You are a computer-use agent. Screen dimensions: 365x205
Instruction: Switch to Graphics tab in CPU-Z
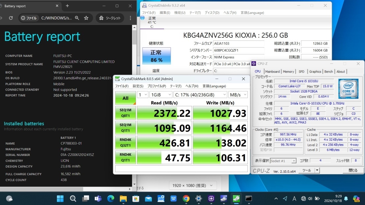pos(315,71)
